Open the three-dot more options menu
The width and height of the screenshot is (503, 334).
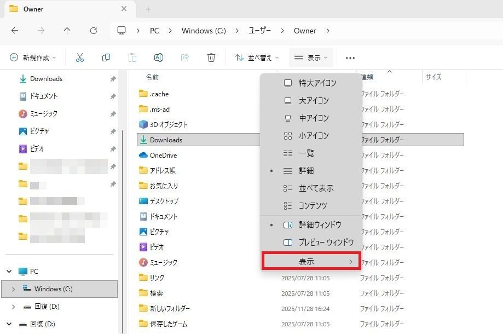click(x=350, y=57)
